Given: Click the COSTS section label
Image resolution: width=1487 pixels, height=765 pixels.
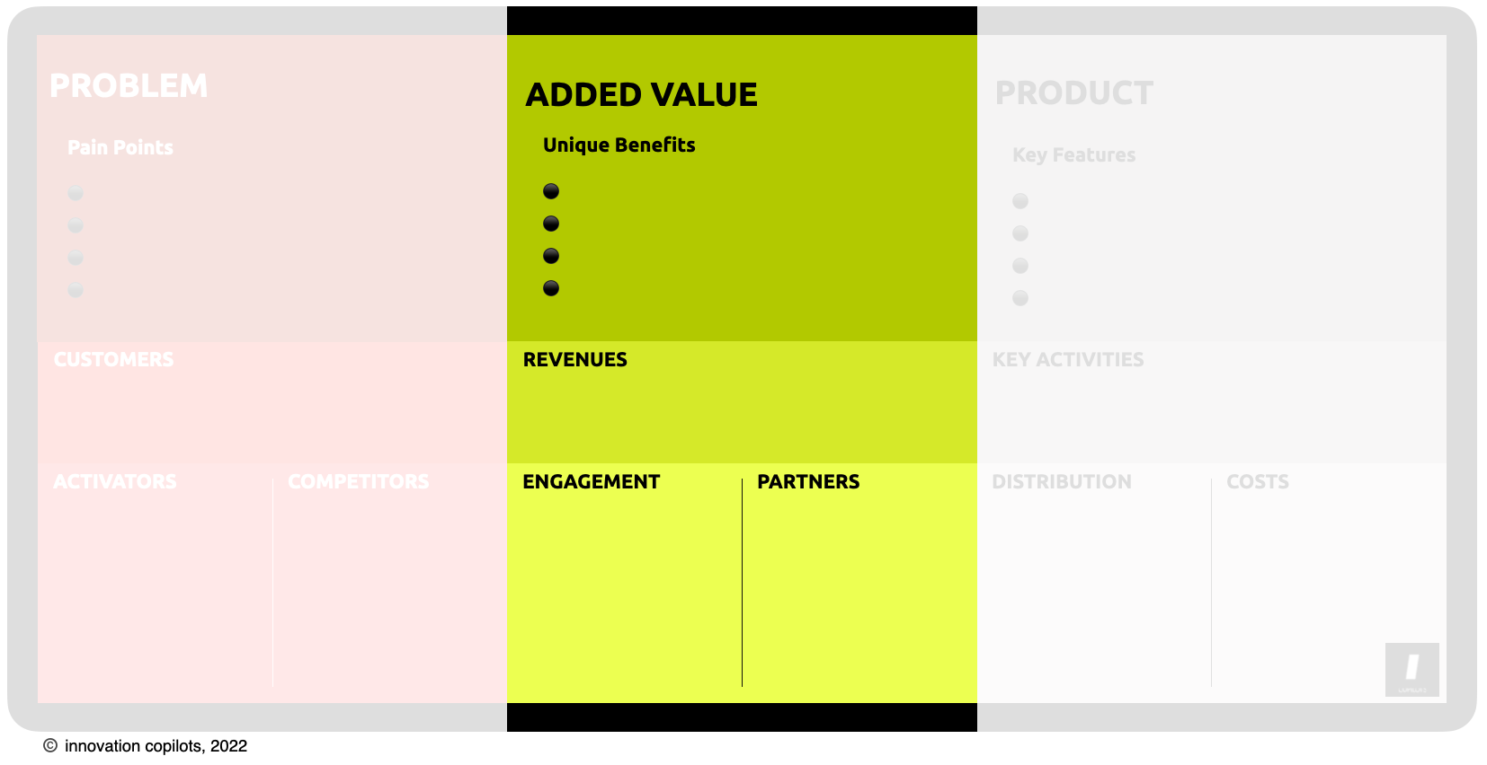Looking at the screenshot, I should click(1258, 481).
